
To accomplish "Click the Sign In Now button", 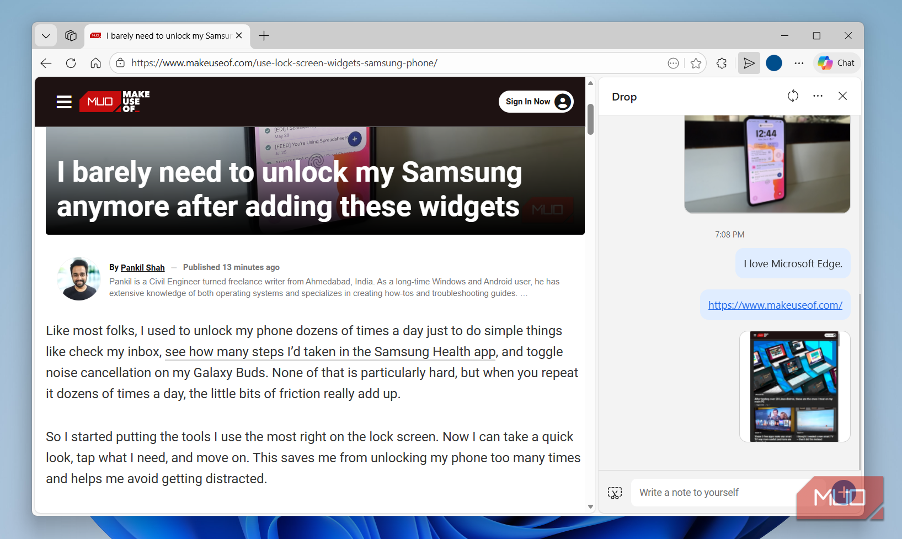I will coord(536,102).
